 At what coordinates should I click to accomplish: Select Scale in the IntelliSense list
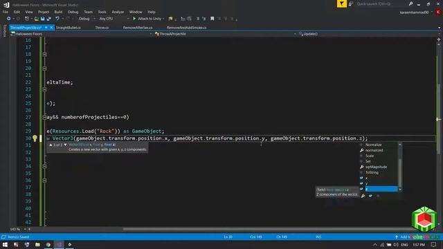[x=379, y=156]
